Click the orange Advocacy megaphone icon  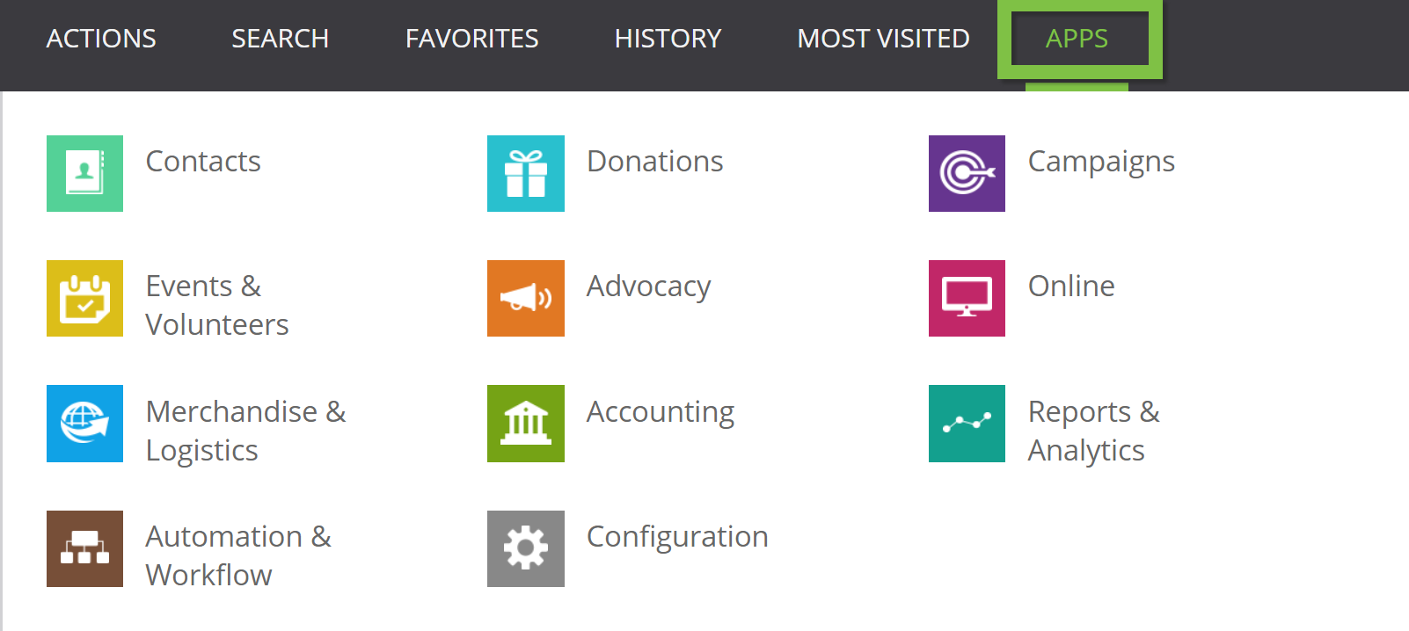[x=526, y=298]
